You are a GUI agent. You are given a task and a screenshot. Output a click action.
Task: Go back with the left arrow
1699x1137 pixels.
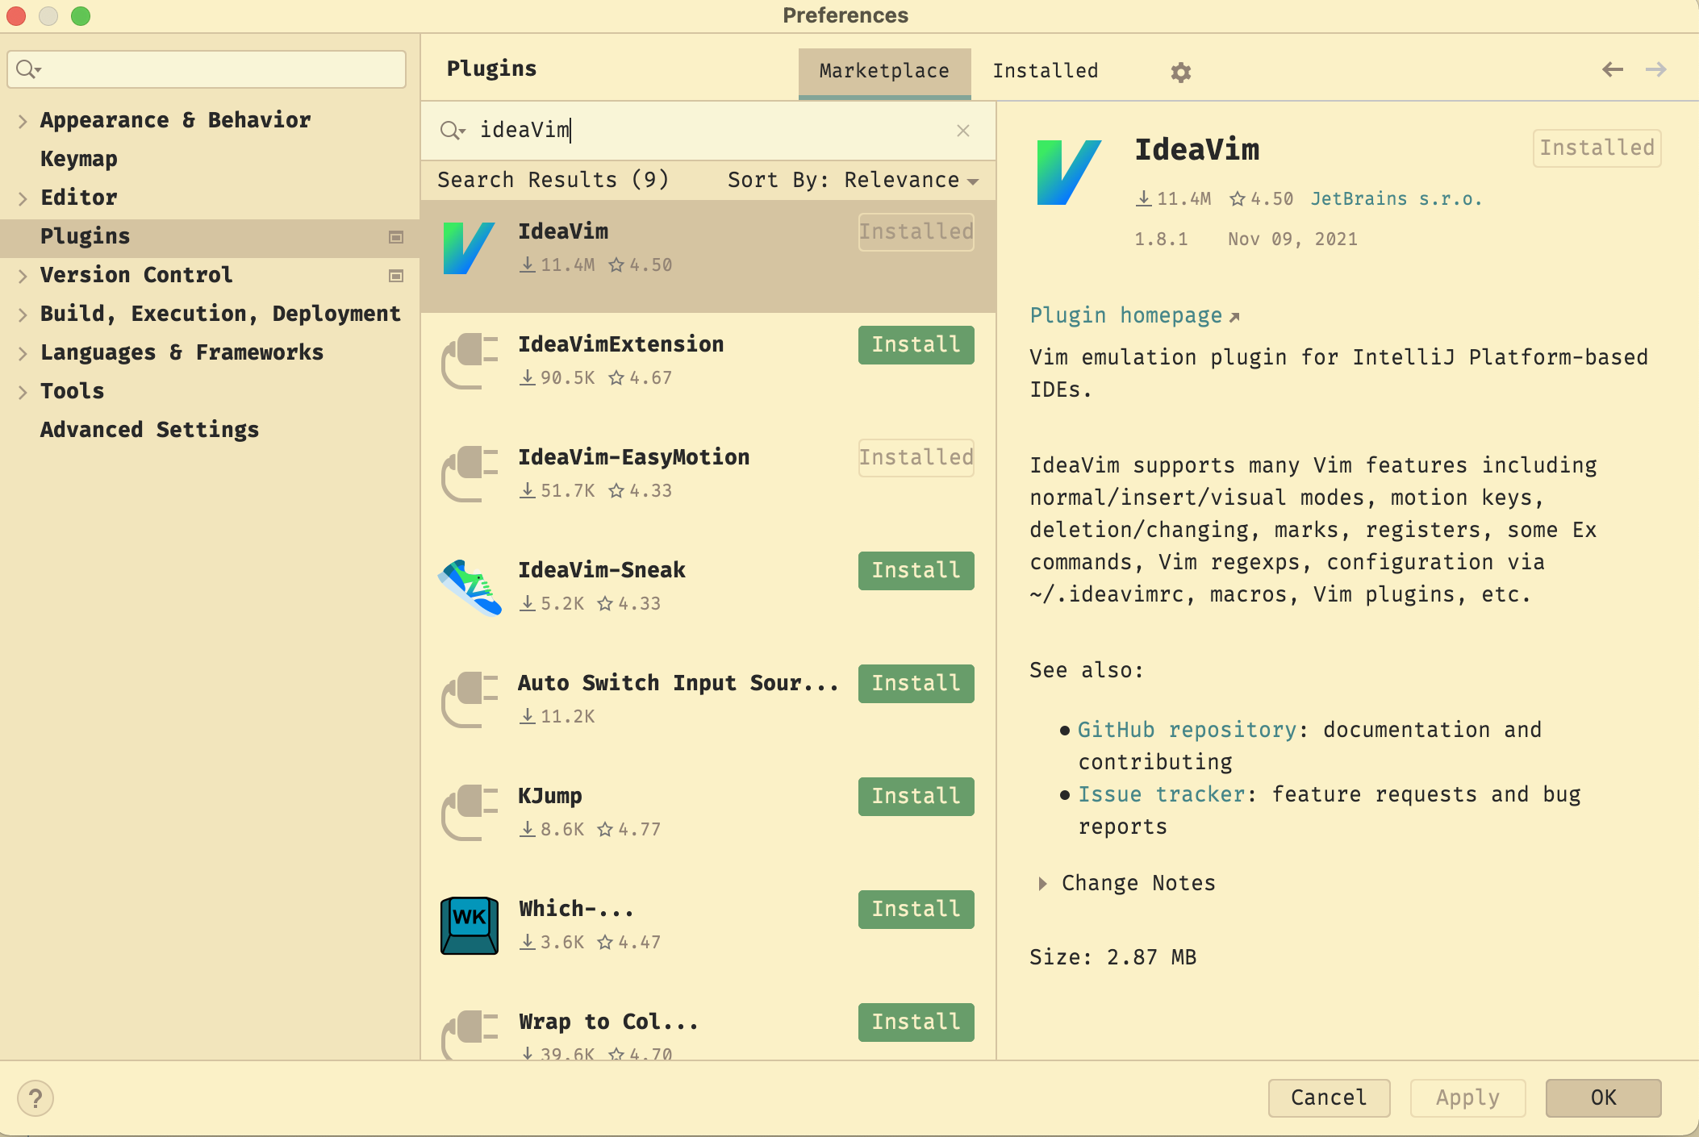pyautogui.click(x=1612, y=69)
